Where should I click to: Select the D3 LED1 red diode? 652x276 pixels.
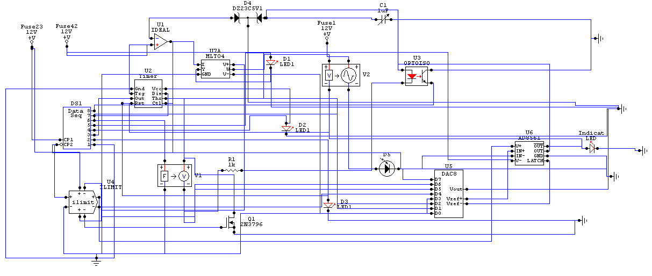(x=329, y=206)
